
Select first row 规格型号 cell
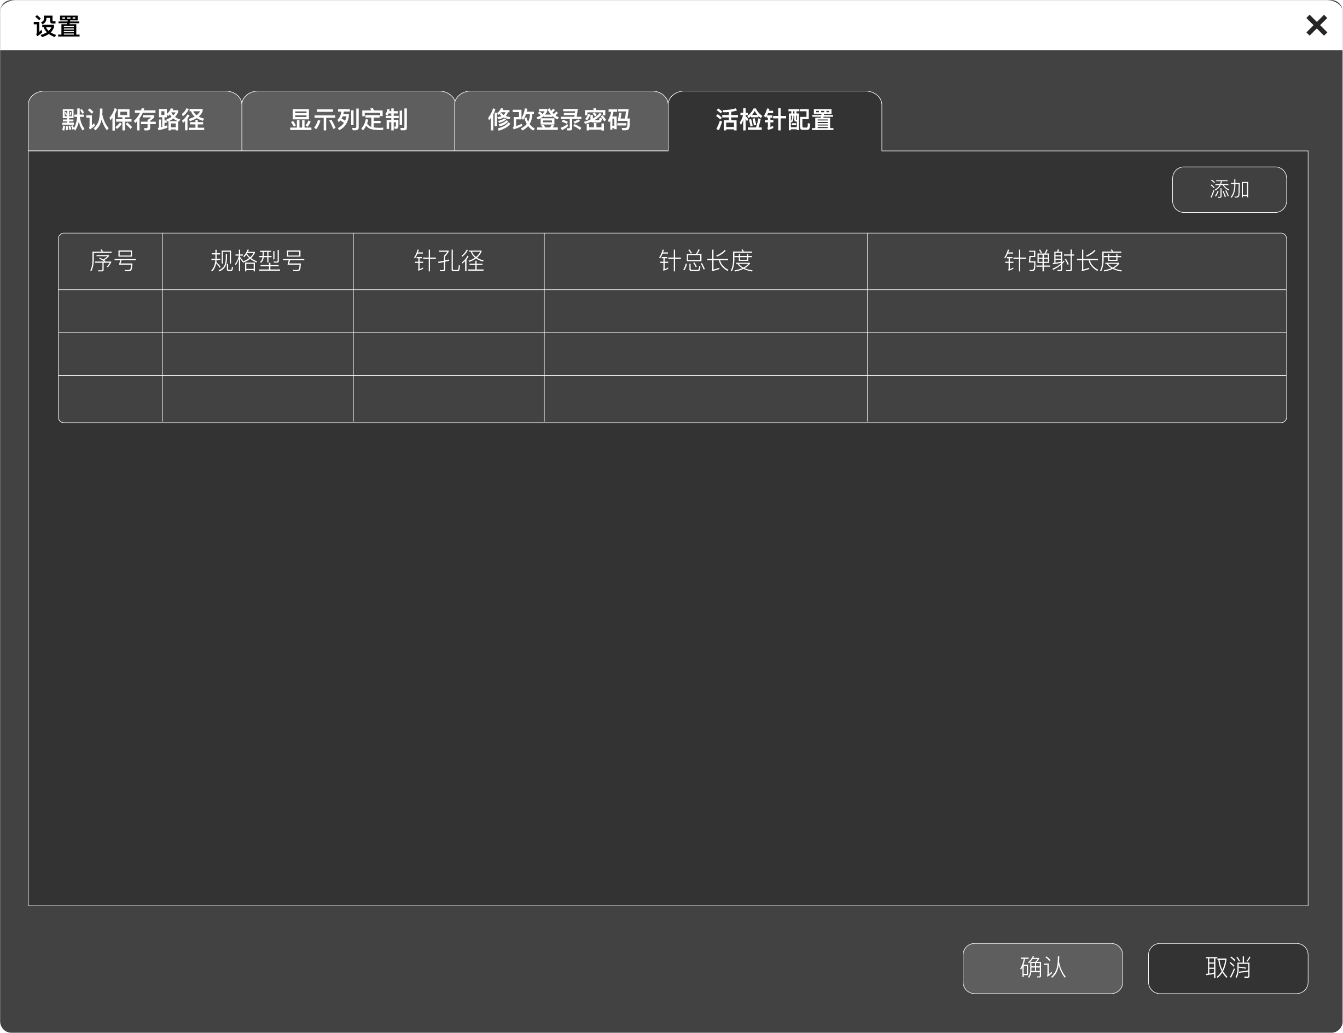pyautogui.click(x=258, y=311)
